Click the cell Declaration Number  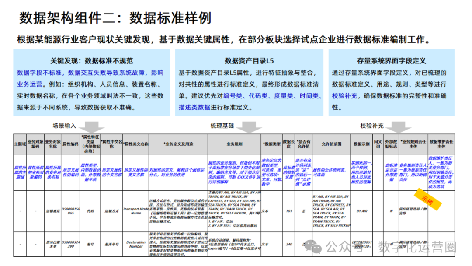136,244
